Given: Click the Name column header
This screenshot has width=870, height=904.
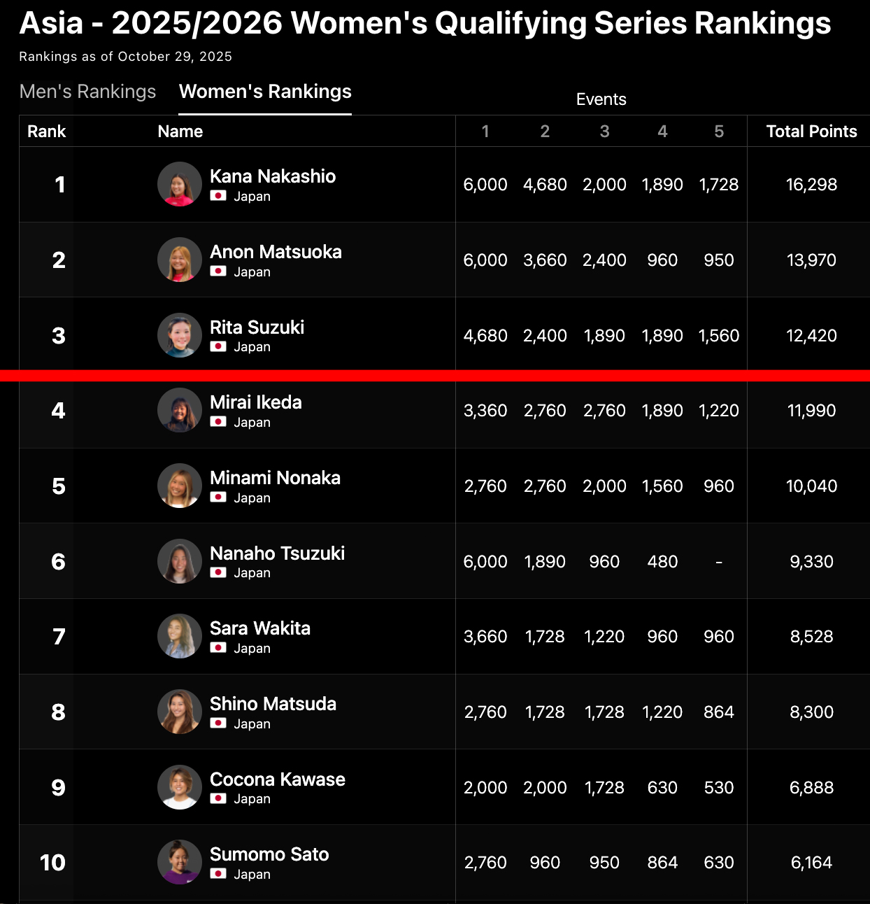Looking at the screenshot, I should [x=180, y=132].
